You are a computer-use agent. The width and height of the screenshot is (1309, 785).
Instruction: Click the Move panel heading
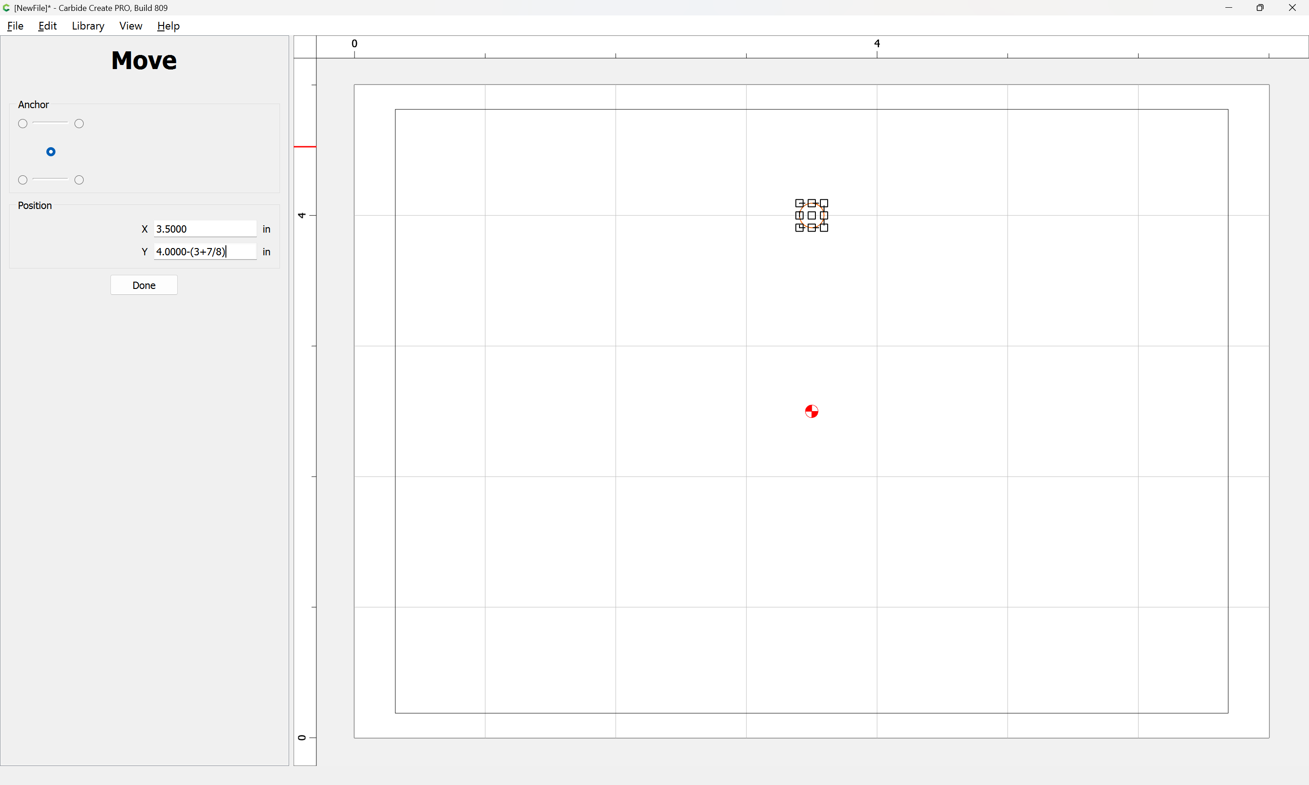pyautogui.click(x=144, y=60)
